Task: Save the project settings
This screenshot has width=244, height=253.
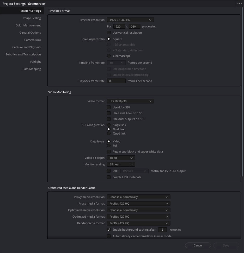Action: click(226, 245)
